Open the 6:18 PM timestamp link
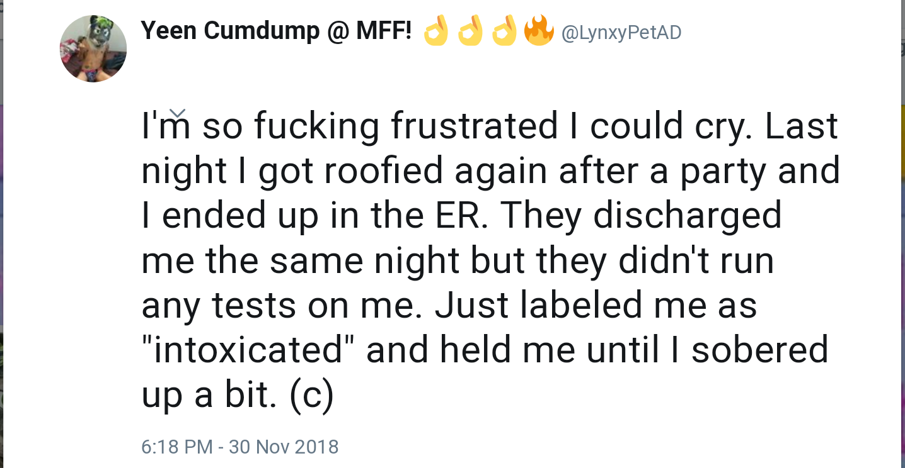The width and height of the screenshot is (905, 468). point(176,447)
